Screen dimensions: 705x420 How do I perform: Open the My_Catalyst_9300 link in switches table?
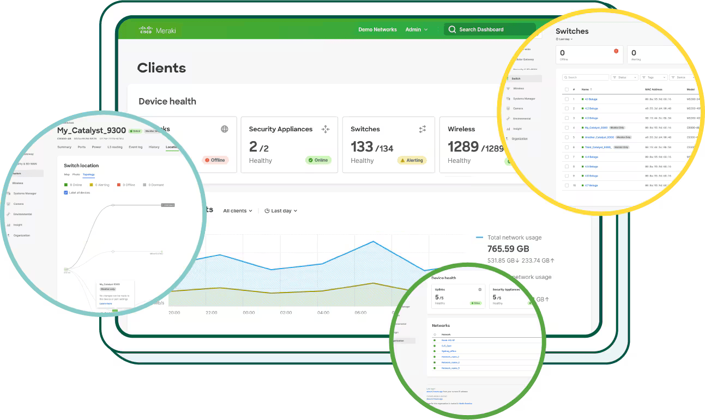click(x=596, y=127)
